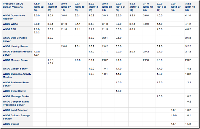Click WSO2 Message Broker row label

click(x=16, y=96)
